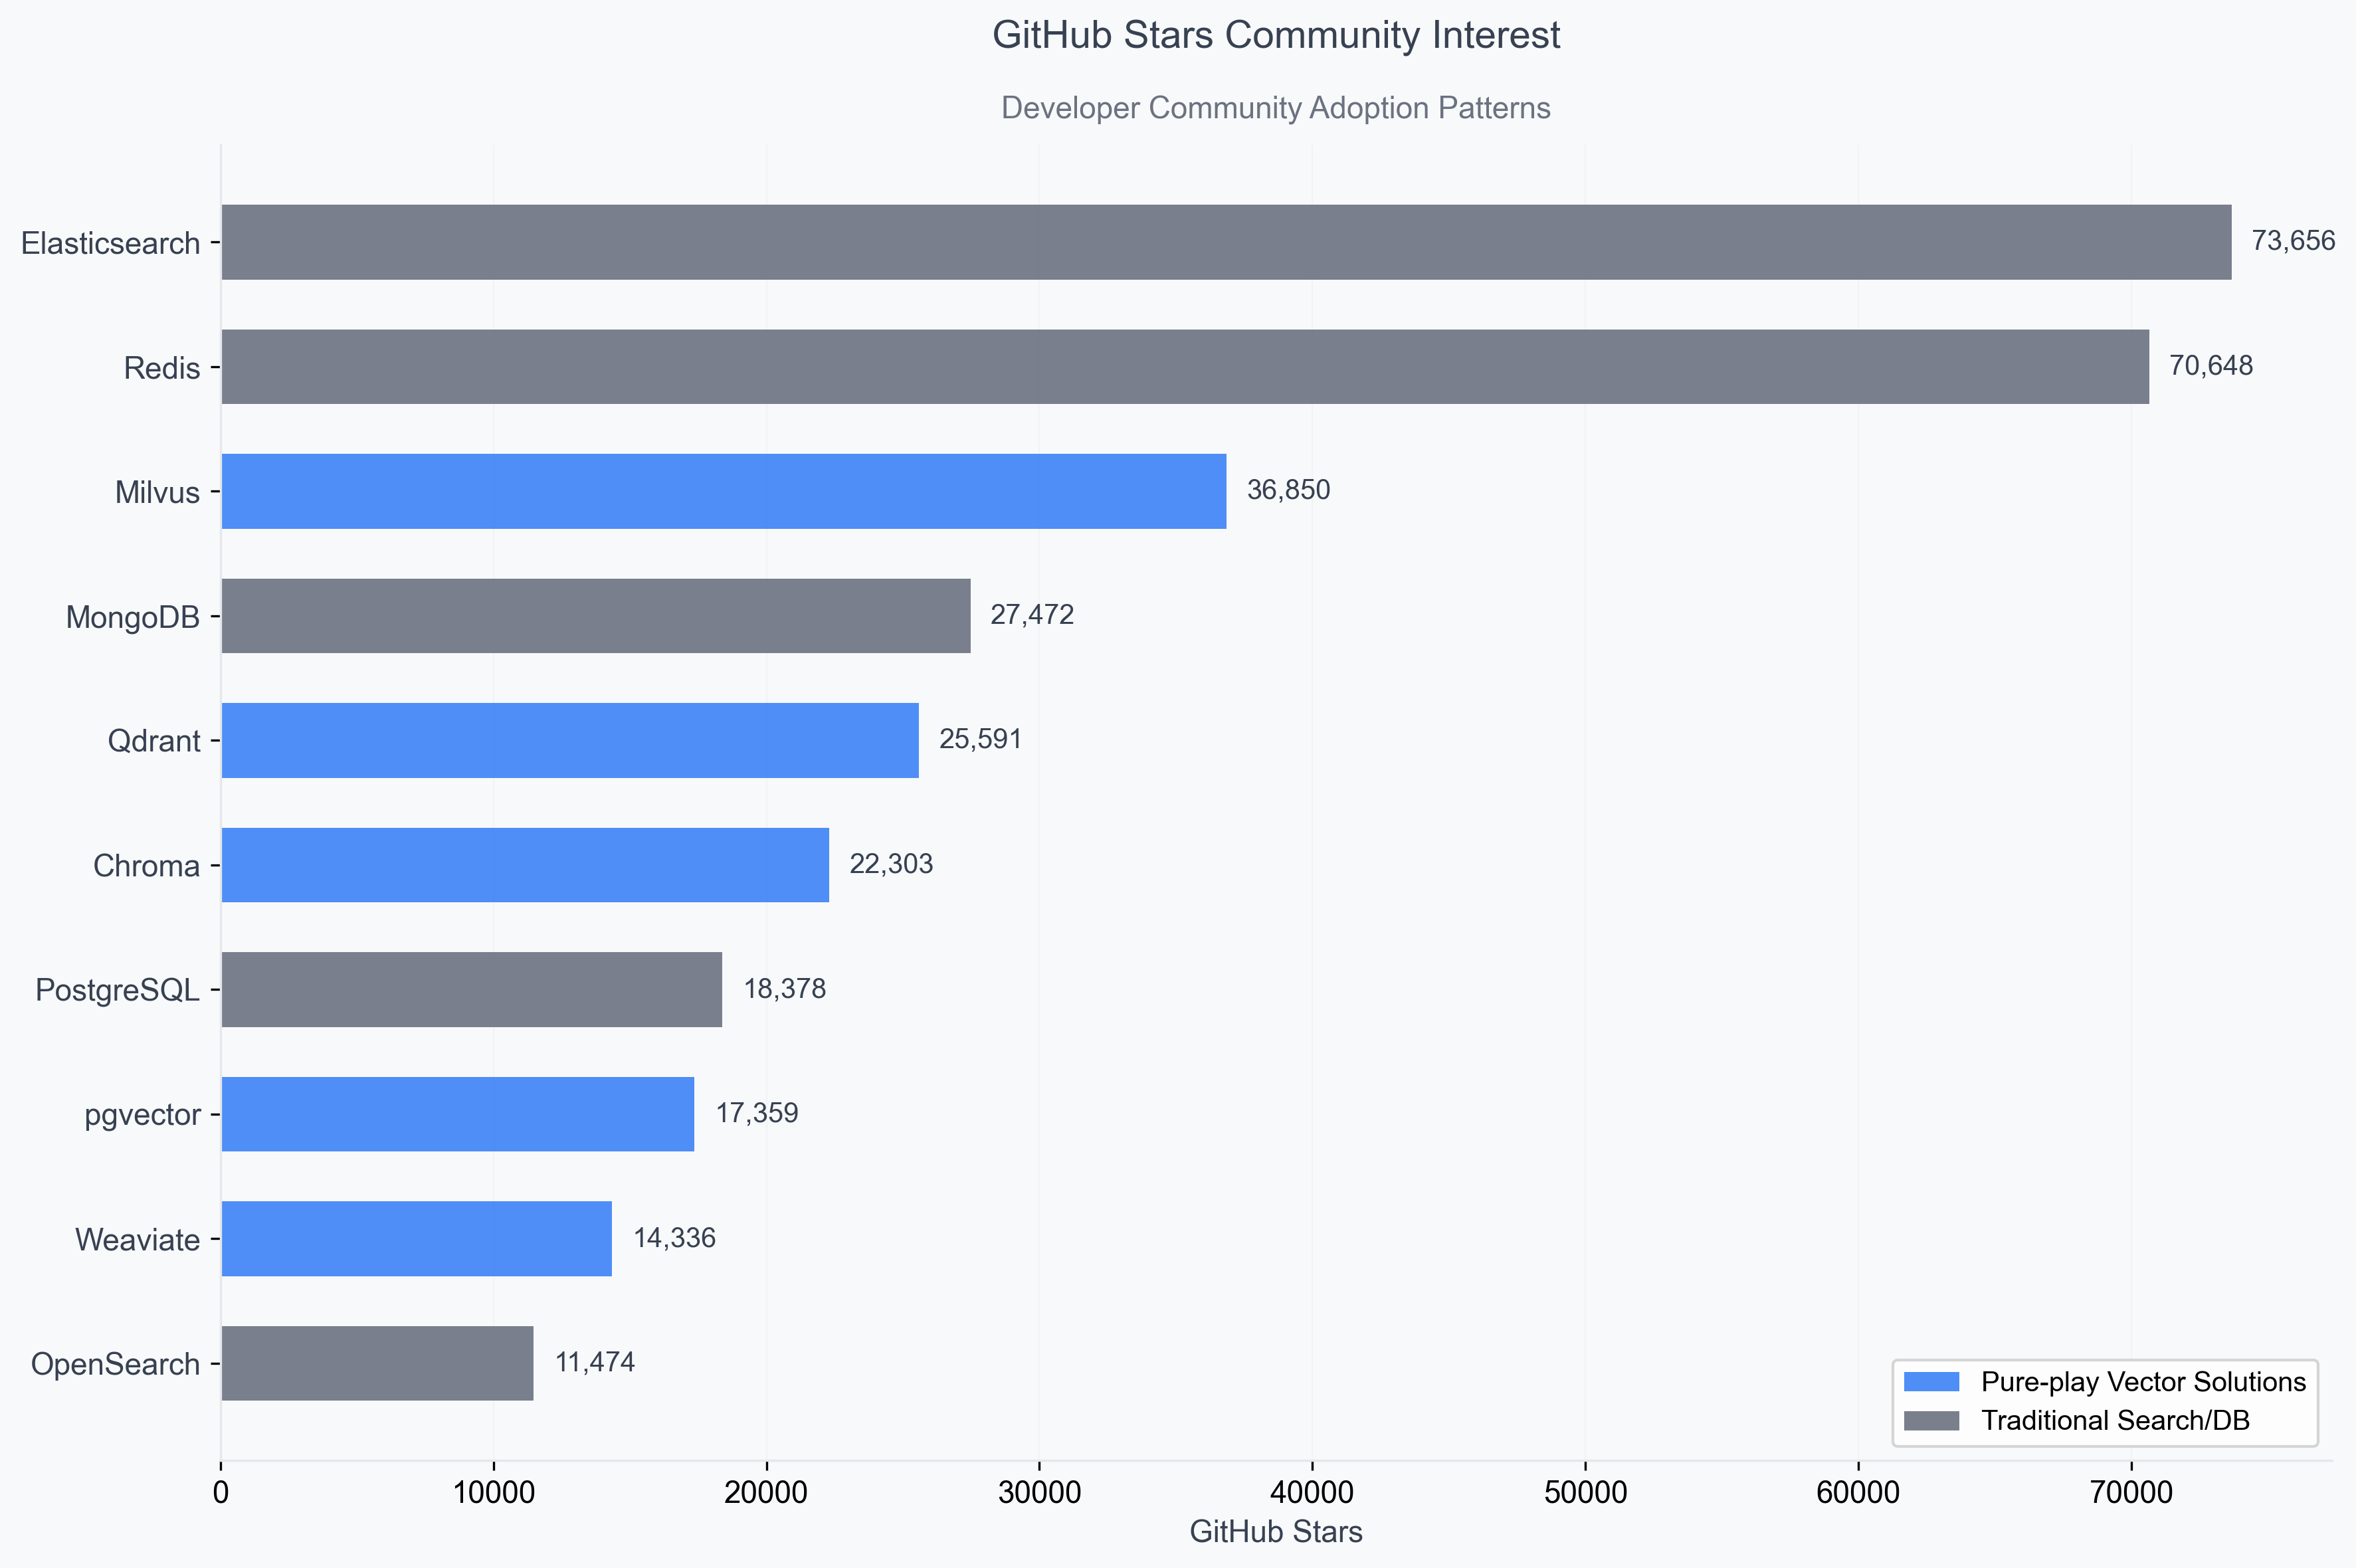Click the blue Milvus bar

(x=723, y=491)
